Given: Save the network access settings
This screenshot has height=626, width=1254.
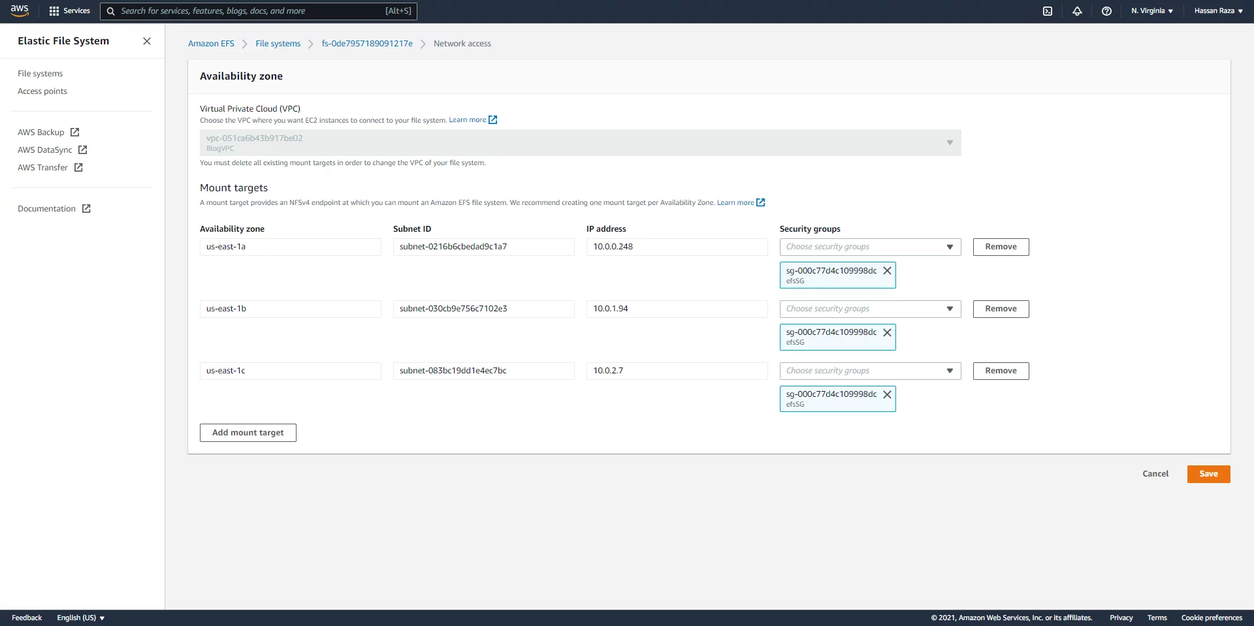Looking at the screenshot, I should click(1208, 474).
